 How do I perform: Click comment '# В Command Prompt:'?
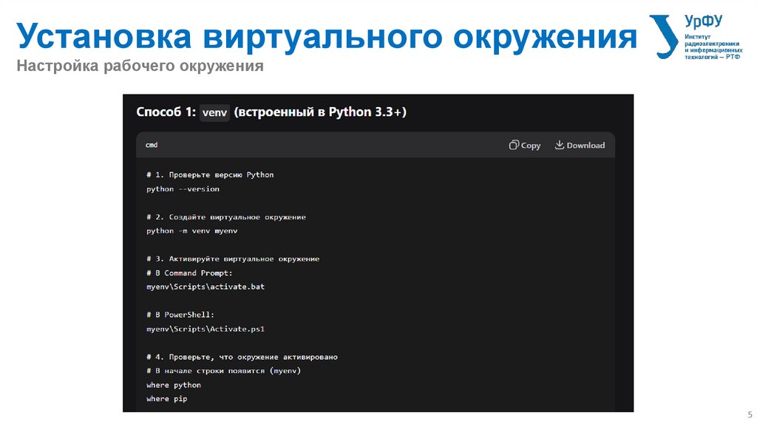(189, 273)
